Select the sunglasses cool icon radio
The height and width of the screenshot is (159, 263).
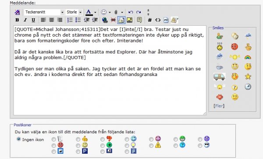coord(200,145)
